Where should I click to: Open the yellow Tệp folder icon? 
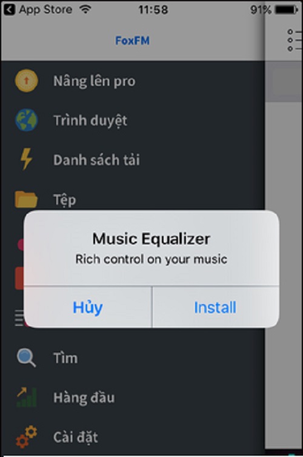coord(26,199)
